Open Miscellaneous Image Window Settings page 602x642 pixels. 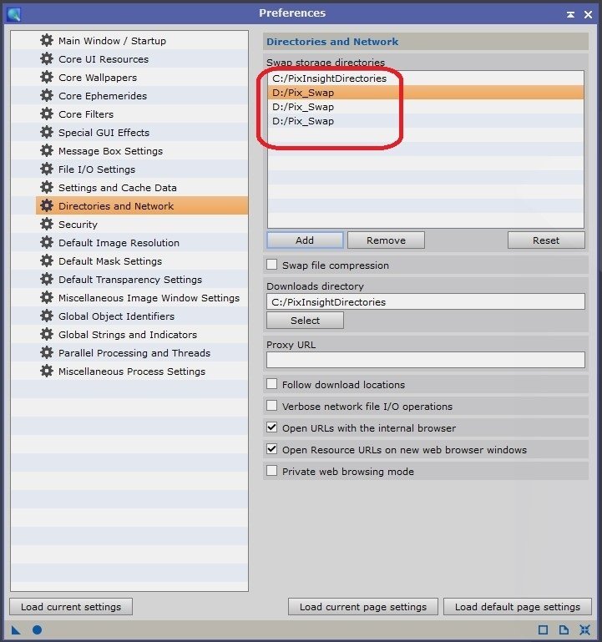click(x=142, y=298)
